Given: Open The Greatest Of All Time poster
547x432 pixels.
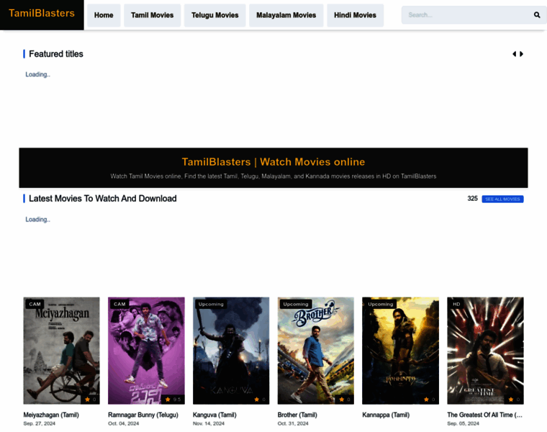Looking at the screenshot, I should (485, 351).
